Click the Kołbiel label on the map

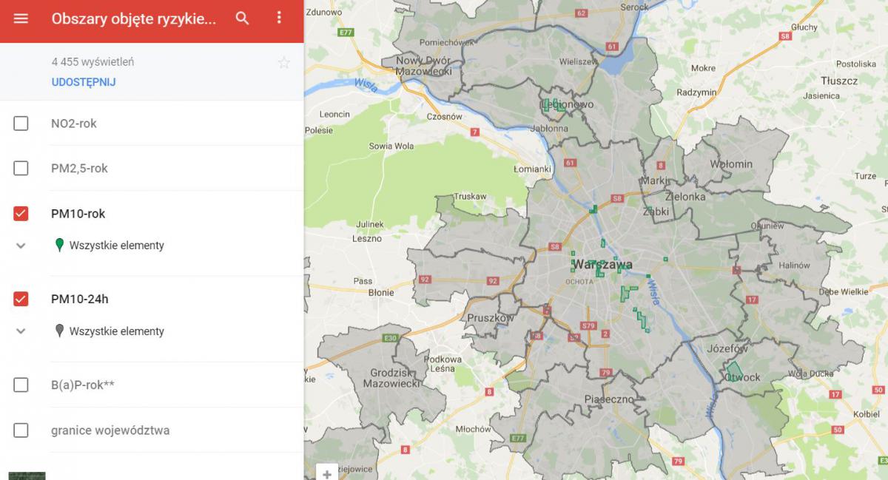(866, 414)
